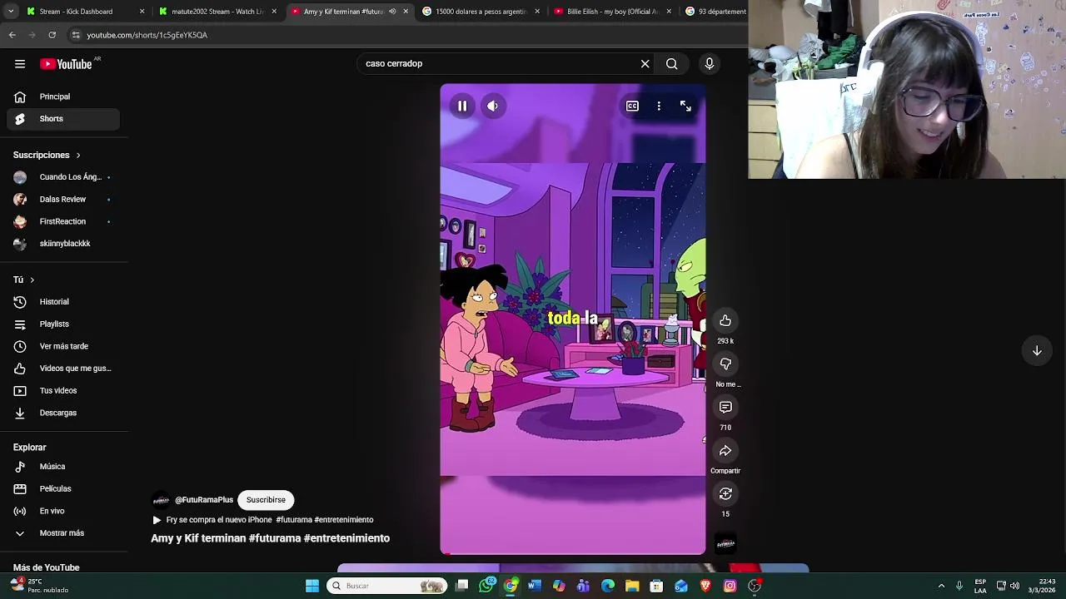The image size is (1066, 599).
Task: Open the channel sound thumbnail below remix
Action: click(x=725, y=544)
